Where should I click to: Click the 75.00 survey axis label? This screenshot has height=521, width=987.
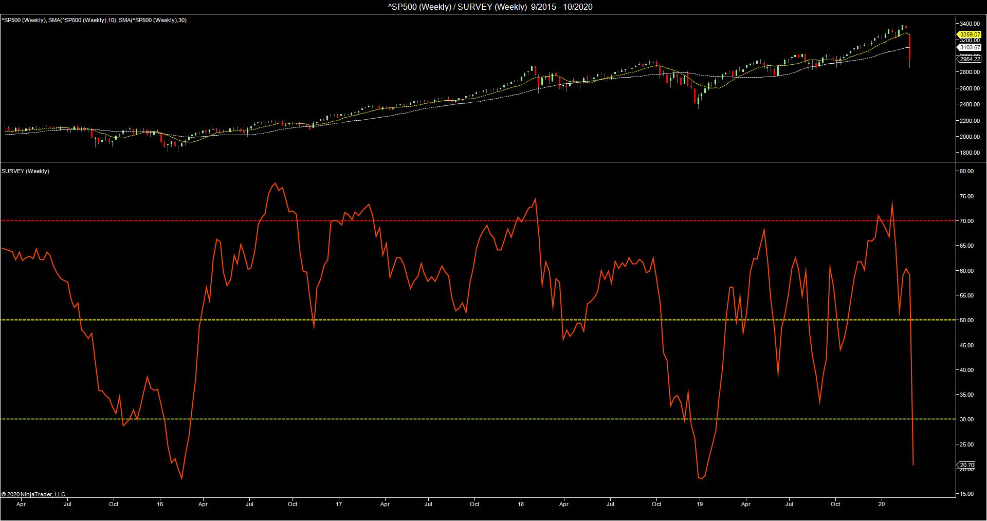pos(966,196)
